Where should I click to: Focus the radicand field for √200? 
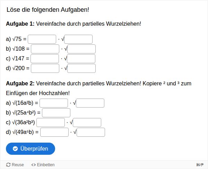[81, 68]
